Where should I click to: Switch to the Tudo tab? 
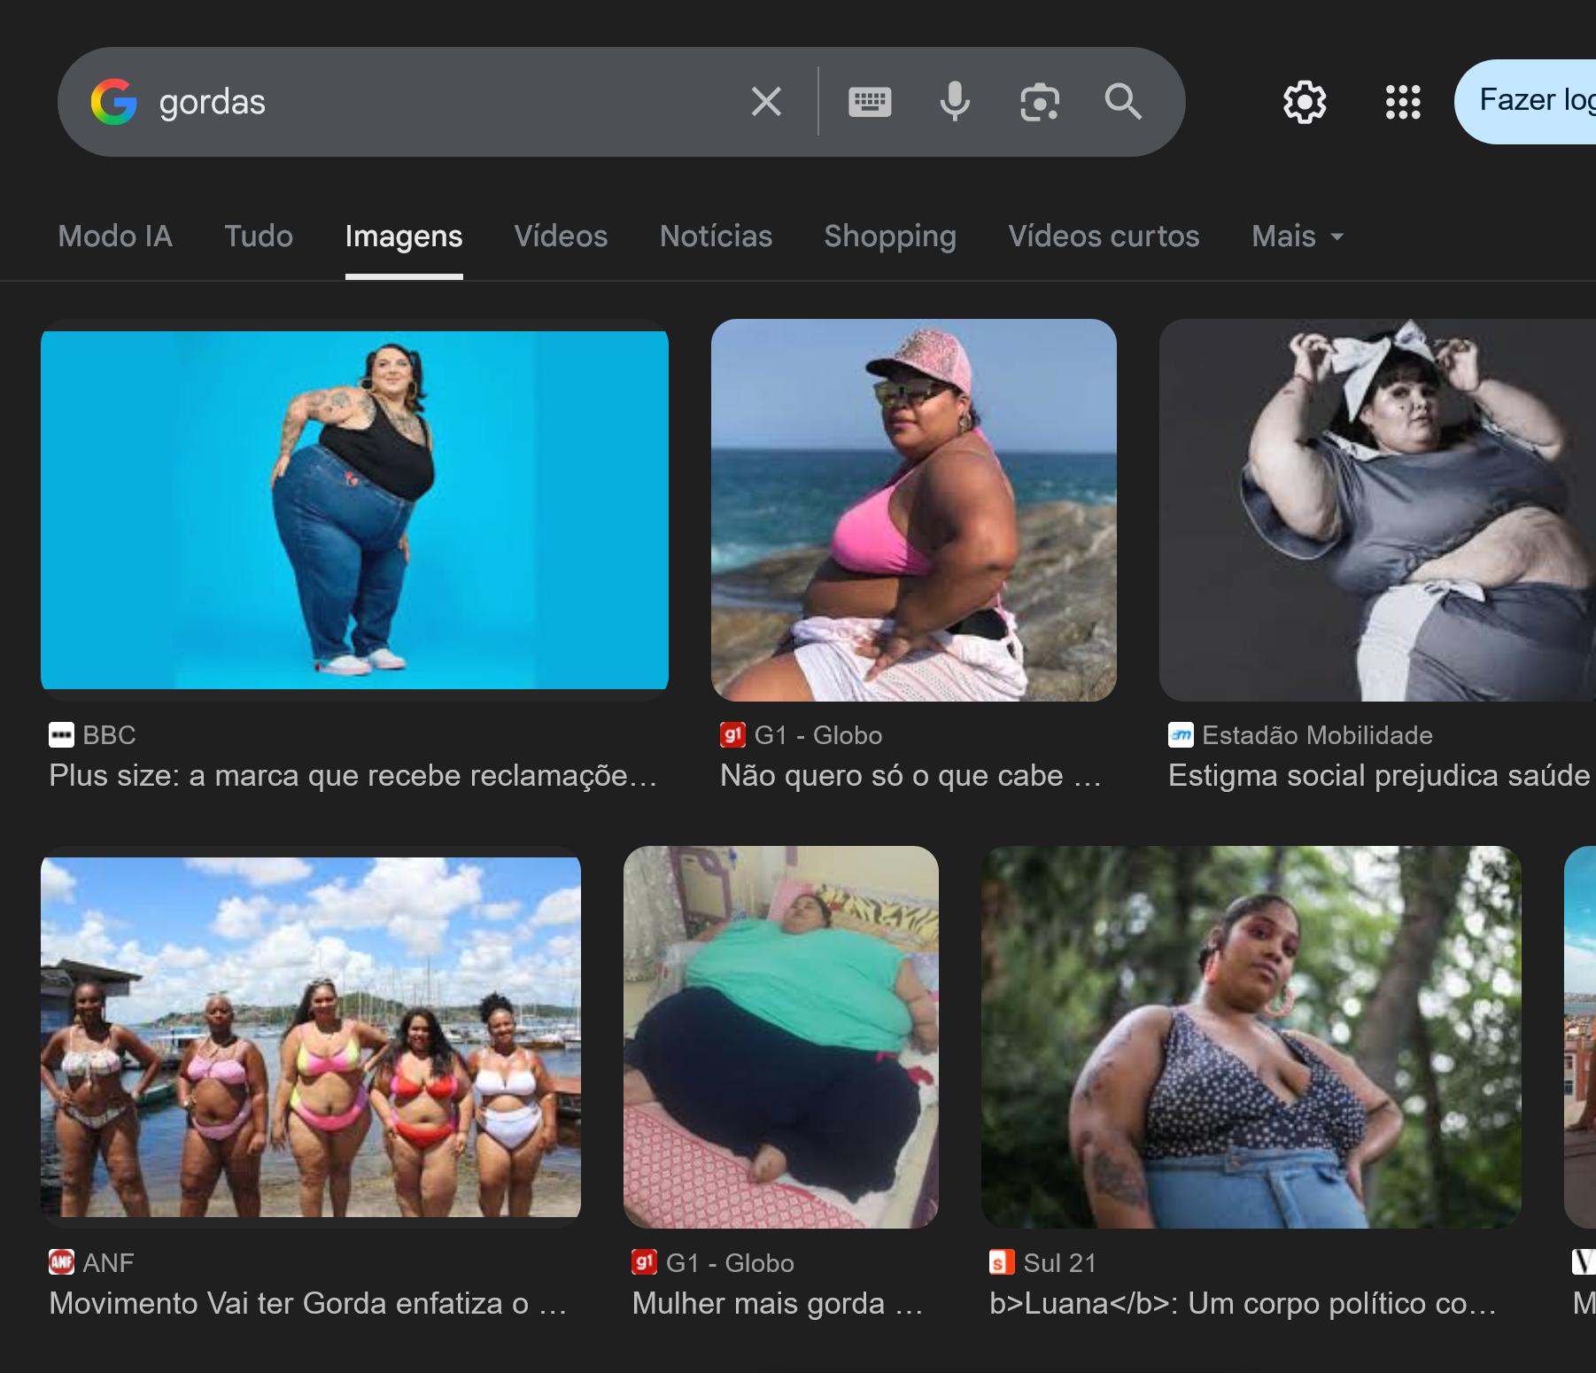click(x=259, y=237)
